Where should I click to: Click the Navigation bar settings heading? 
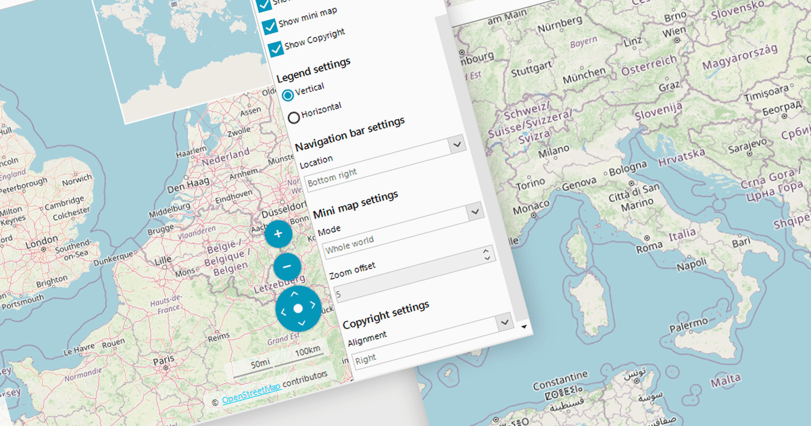349,133
